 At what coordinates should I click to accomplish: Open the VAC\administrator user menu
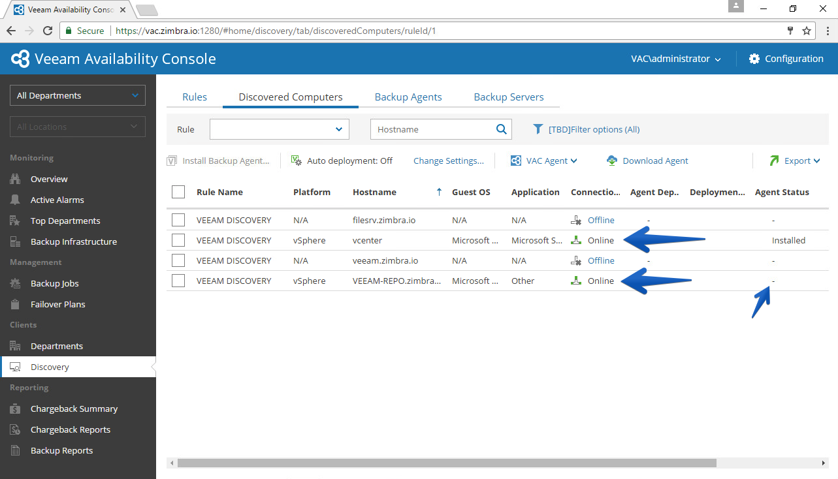tap(676, 59)
